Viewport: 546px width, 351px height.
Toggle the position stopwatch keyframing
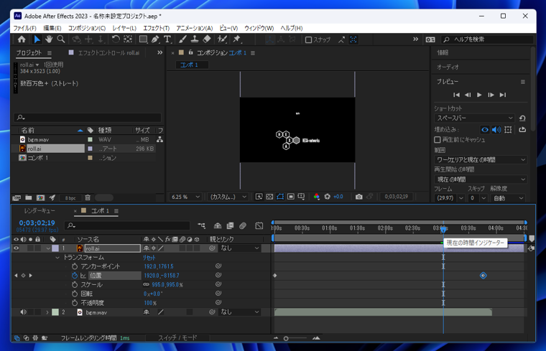click(75, 276)
